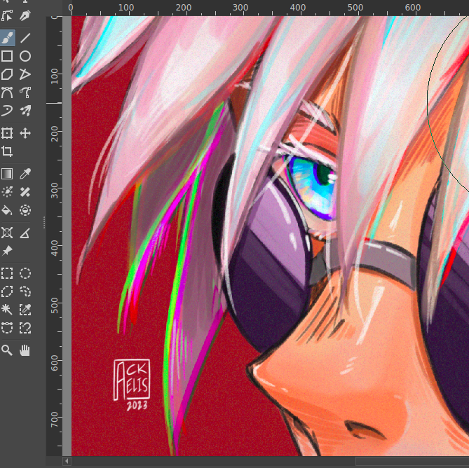The width and height of the screenshot is (469, 468).
Task: Select the Crop tool
Action: pos(7,151)
